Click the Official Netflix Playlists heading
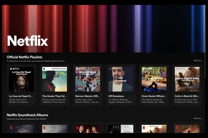The image size is (208, 138). (24, 57)
